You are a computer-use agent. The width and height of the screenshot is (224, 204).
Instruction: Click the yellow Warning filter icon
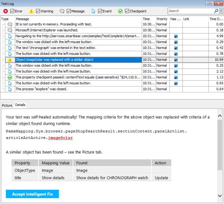(31, 11)
